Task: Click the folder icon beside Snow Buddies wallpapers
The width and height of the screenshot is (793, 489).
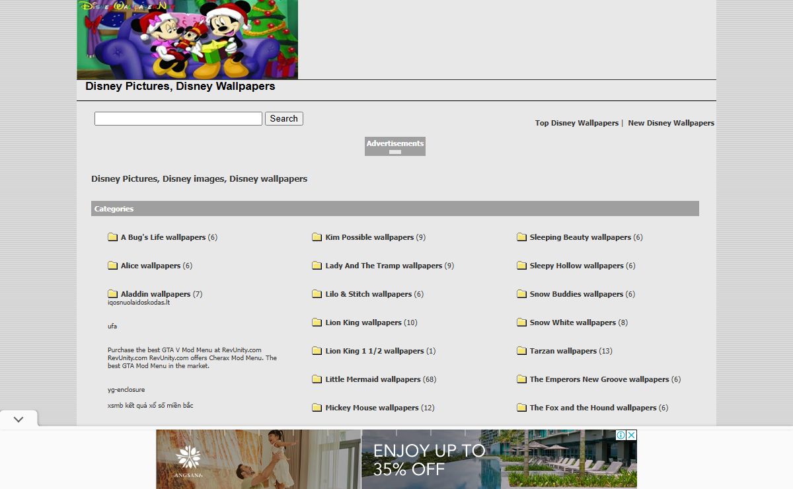Action: (521, 294)
